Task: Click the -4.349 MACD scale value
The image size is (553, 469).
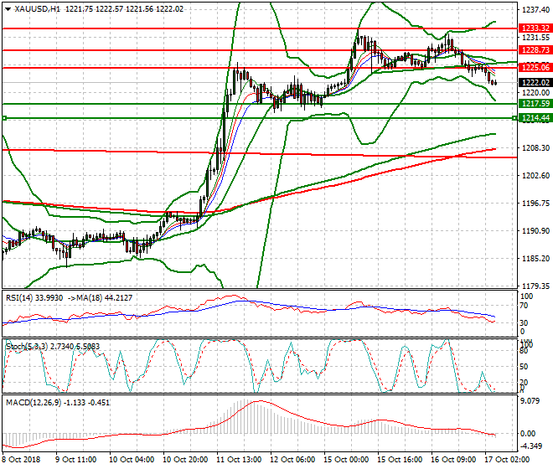Action: (530, 446)
